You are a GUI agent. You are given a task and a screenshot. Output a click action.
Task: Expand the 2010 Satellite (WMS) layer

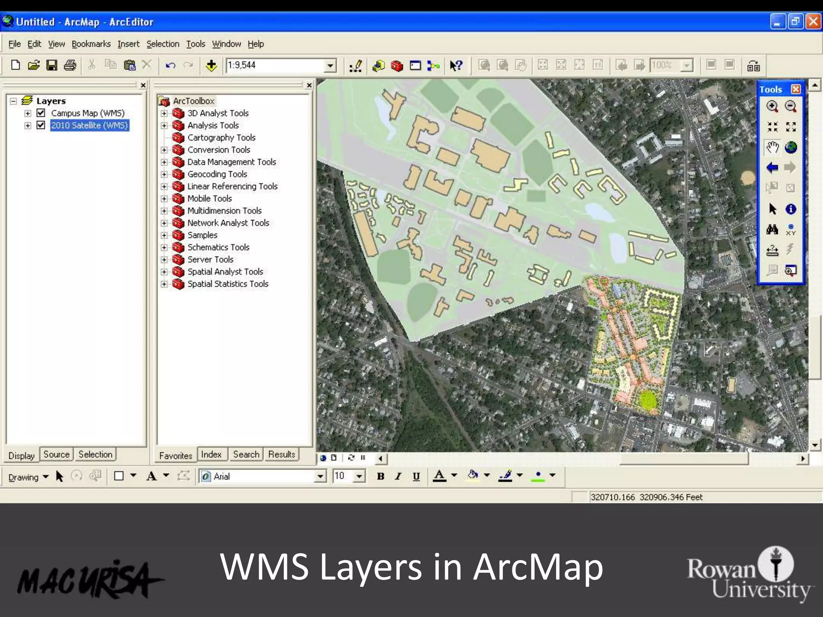click(28, 125)
